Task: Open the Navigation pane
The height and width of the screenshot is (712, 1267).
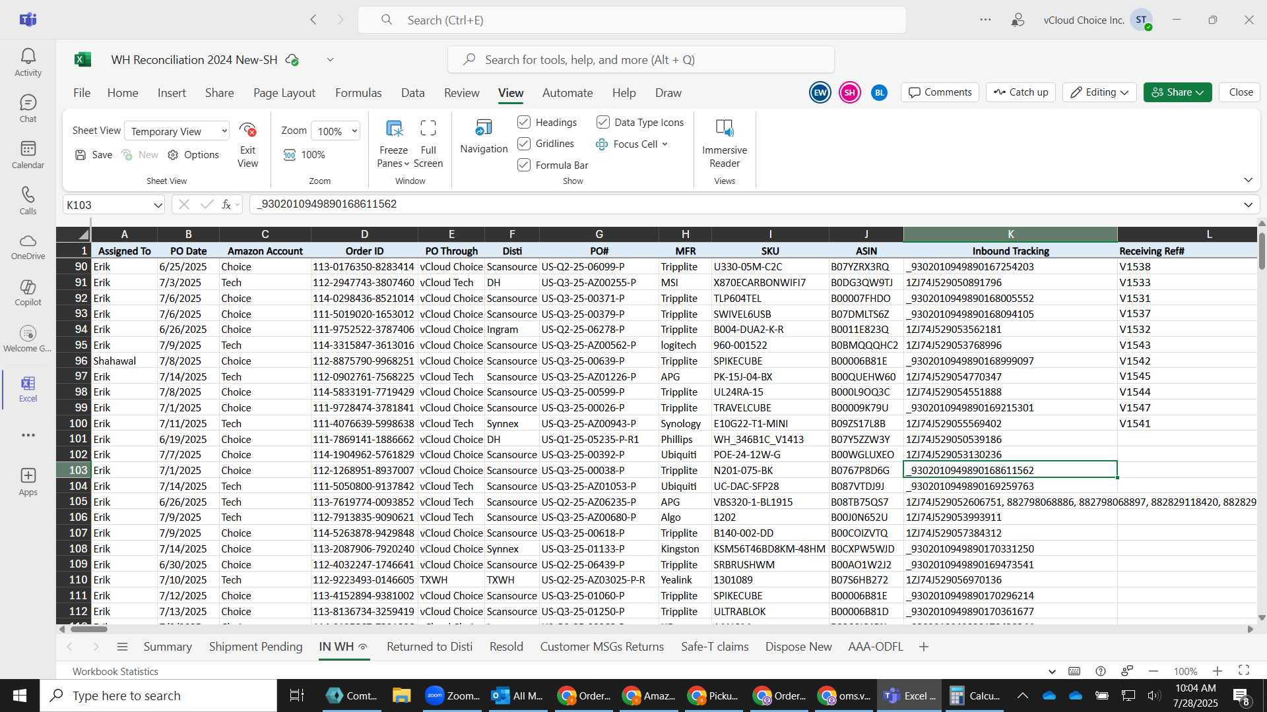Action: coord(484,136)
